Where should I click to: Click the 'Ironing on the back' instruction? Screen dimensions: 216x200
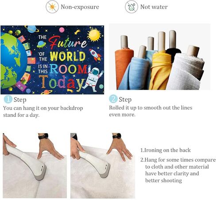click(166, 150)
